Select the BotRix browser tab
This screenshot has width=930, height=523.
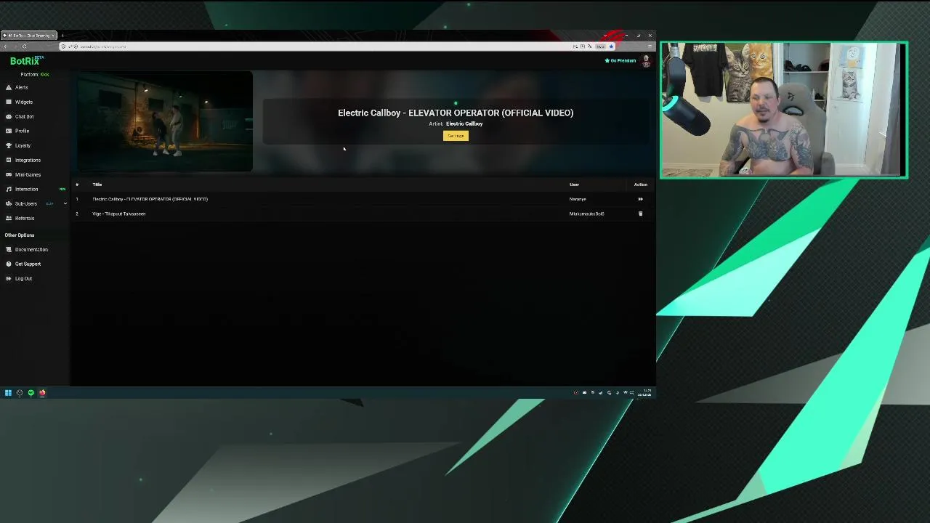coord(29,36)
